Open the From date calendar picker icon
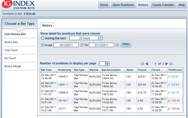This screenshot has height=118, width=188. coord(82,45)
